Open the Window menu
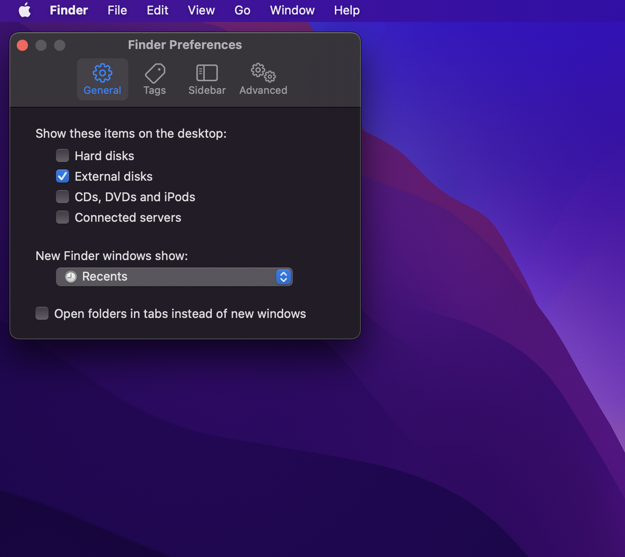 [x=292, y=10]
